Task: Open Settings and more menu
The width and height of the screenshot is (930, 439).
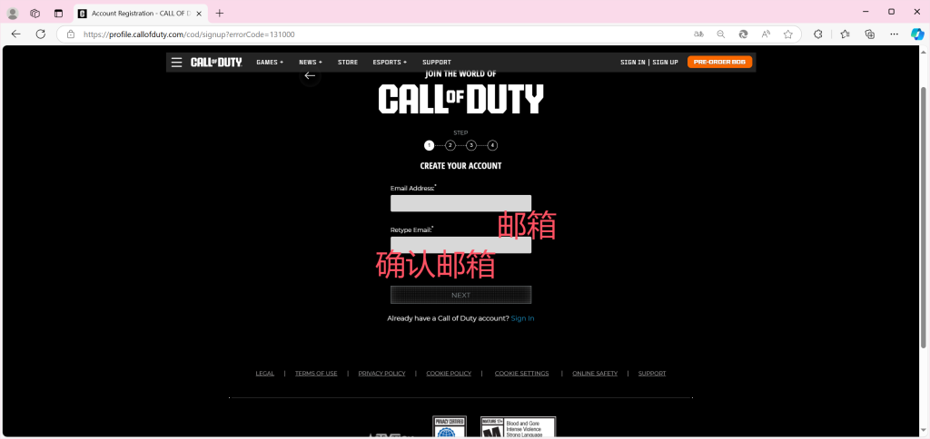Action: point(895,34)
